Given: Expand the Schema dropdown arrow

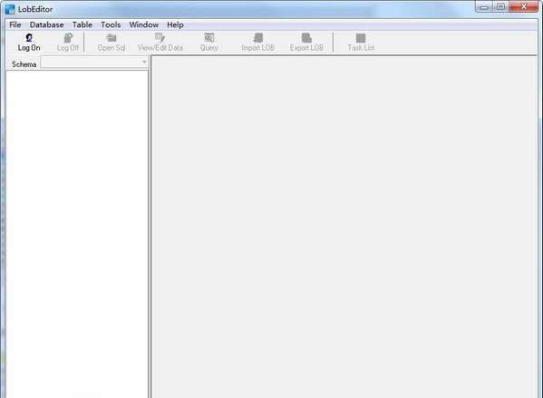Looking at the screenshot, I should (144, 62).
